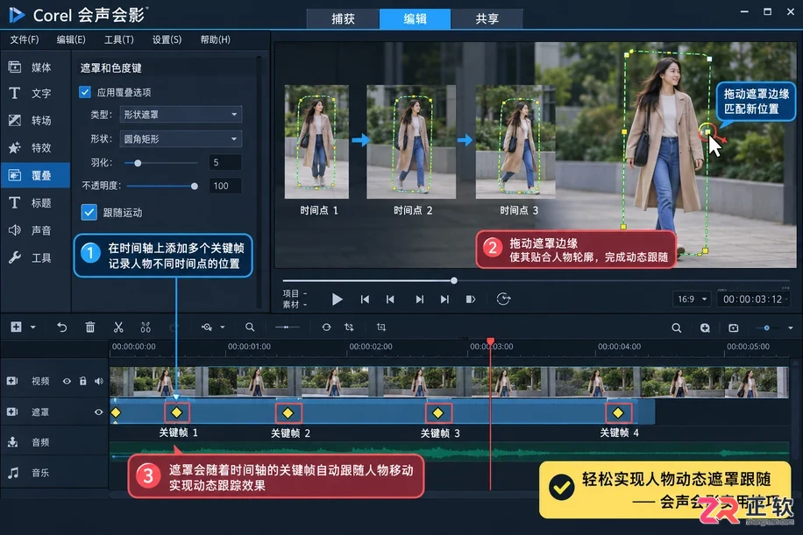
Task: Open the 转场 transitions panel
Action: [31, 121]
